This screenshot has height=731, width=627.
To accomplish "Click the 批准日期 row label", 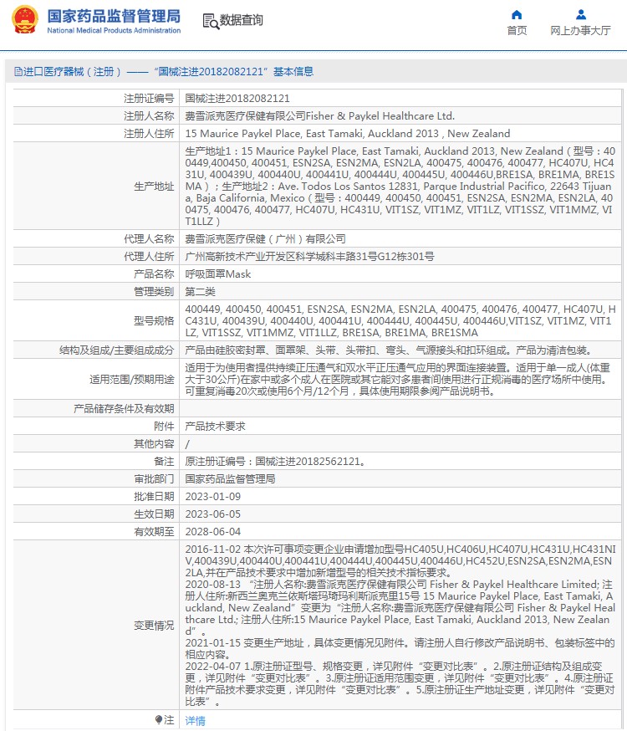I will click(154, 497).
